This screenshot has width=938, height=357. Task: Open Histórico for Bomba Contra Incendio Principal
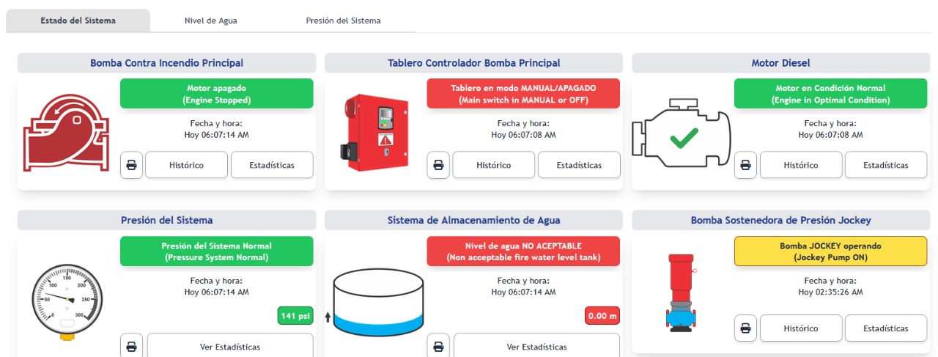[x=186, y=165]
